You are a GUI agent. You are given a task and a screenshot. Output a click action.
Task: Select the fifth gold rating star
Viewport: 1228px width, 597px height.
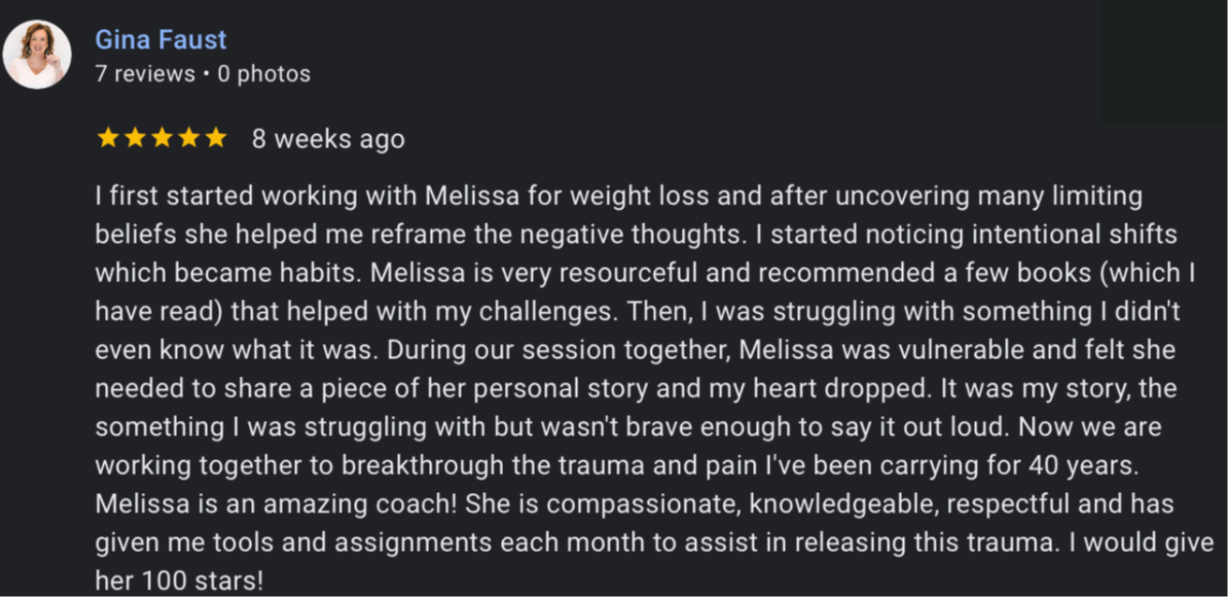point(216,139)
